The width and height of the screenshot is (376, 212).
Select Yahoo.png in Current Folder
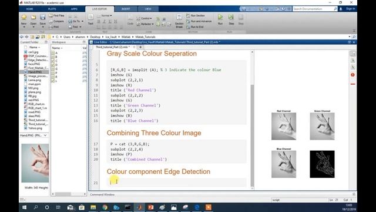35,128
